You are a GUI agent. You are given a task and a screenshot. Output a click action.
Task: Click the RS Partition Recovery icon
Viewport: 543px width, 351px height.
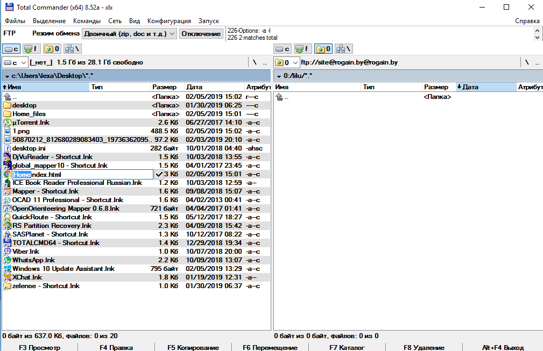(8, 225)
